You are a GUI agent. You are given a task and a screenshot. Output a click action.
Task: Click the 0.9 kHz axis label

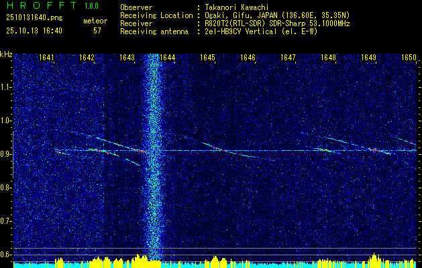click(5, 154)
